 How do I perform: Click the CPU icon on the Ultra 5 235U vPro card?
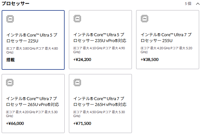click(77, 19)
